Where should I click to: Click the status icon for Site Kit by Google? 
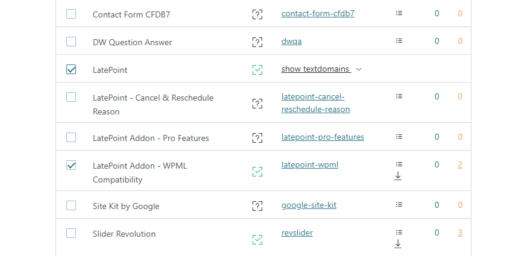click(257, 206)
